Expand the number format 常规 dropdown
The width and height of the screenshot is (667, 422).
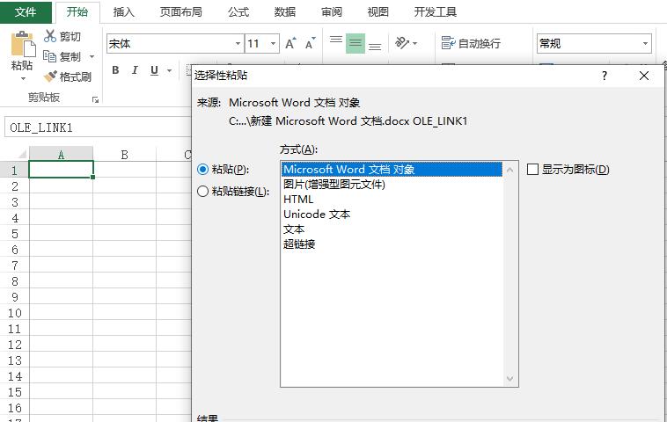645,43
